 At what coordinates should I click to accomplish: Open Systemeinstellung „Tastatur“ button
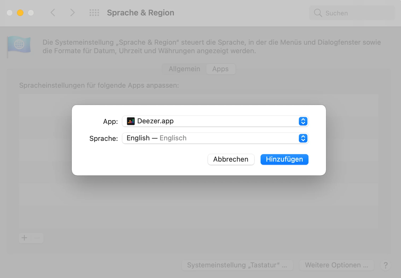click(237, 265)
